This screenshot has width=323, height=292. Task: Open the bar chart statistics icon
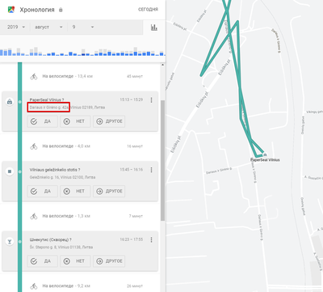(154, 28)
